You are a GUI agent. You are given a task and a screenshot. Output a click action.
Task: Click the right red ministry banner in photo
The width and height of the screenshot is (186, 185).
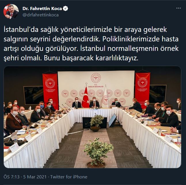pos(143,89)
